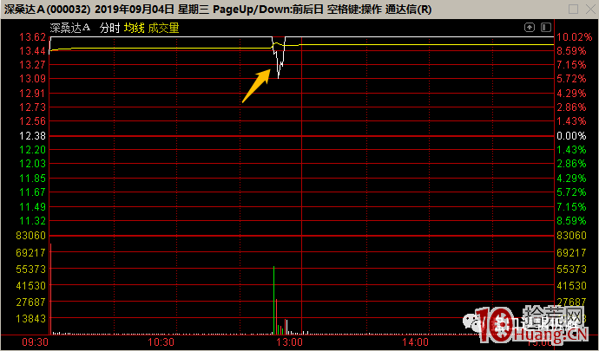Click the title bar text 深桑达A (000032)
Viewport: 599px width, 351px height.
tap(48, 10)
